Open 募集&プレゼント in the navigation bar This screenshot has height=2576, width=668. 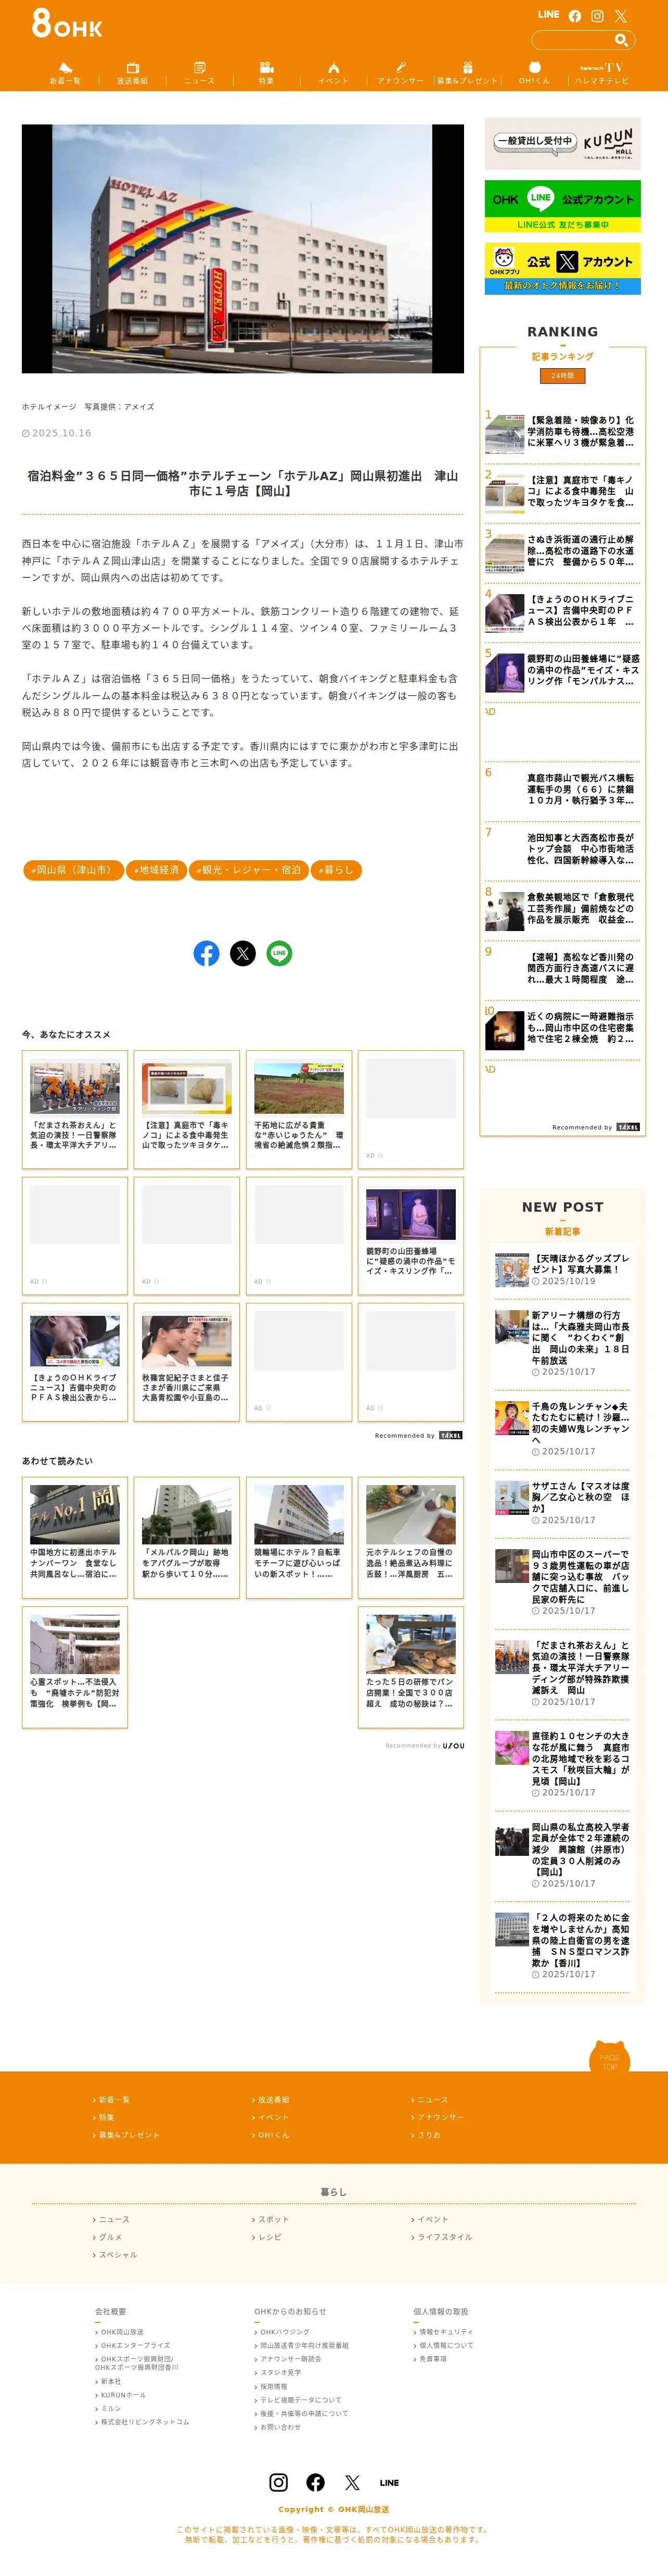tap(467, 74)
